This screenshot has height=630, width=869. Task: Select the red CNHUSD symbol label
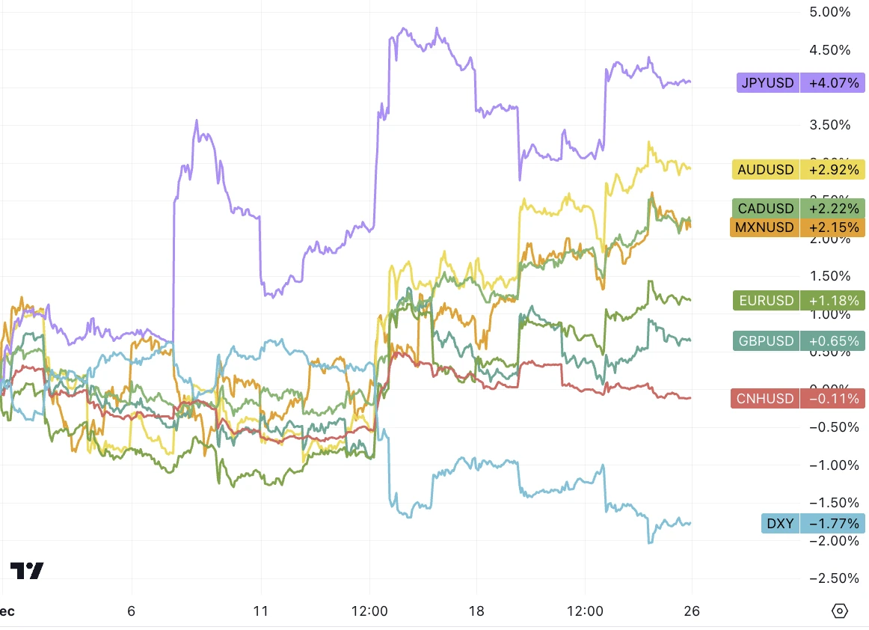point(766,399)
